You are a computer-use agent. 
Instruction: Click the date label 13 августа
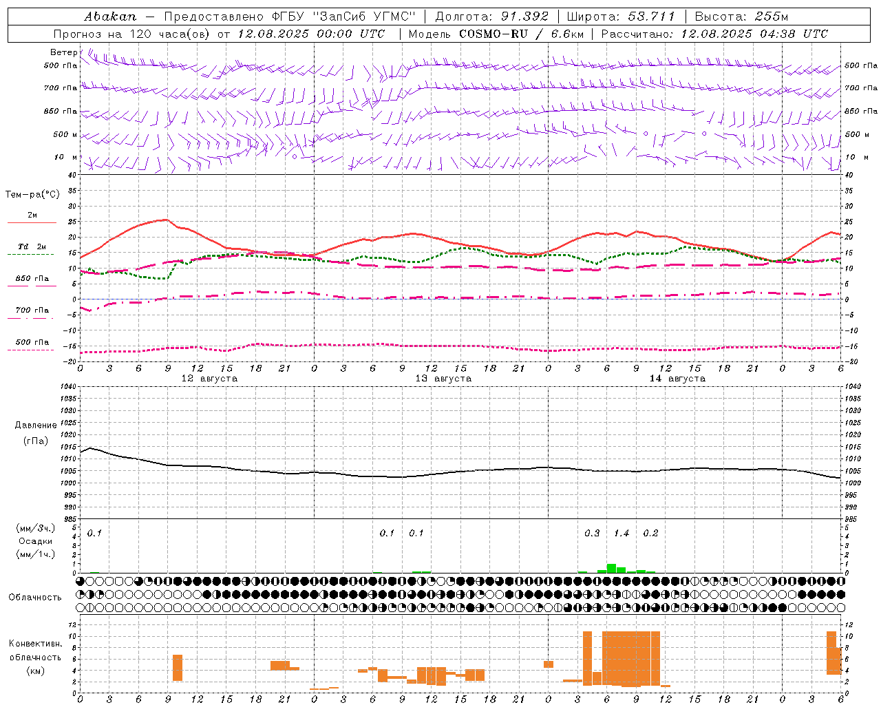coord(443,379)
